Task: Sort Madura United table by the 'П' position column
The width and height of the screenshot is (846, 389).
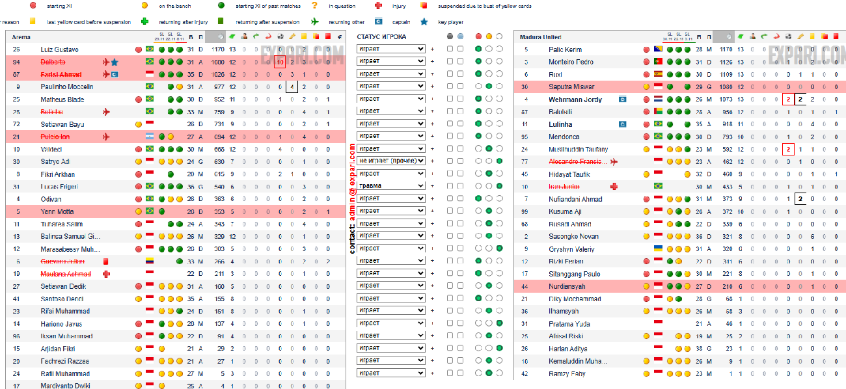Action: coord(707,37)
